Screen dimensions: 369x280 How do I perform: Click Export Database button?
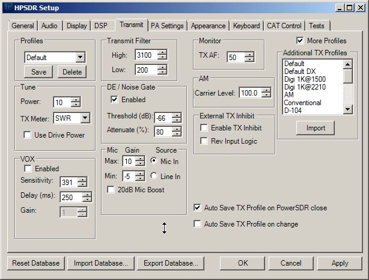171,263
